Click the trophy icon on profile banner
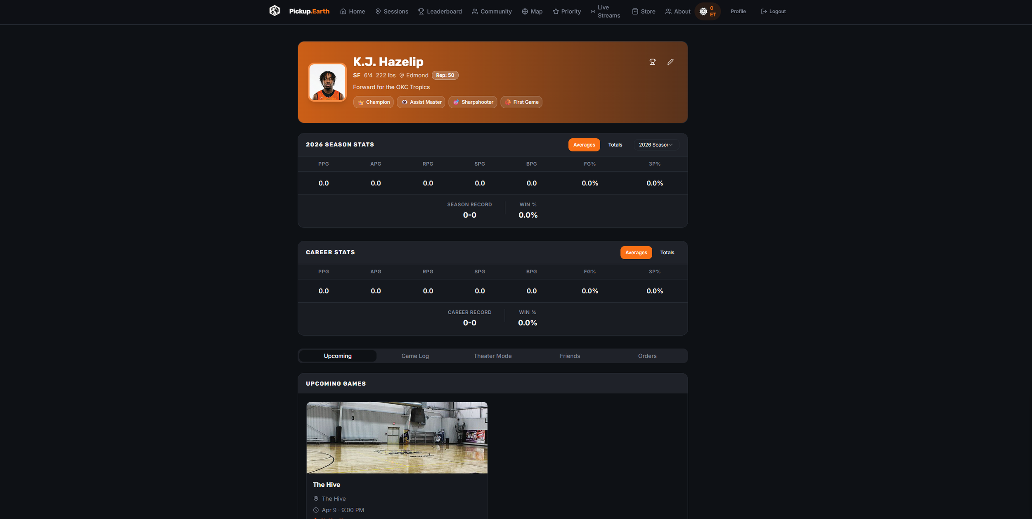The height and width of the screenshot is (519, 1032). (x=652, y=62)
